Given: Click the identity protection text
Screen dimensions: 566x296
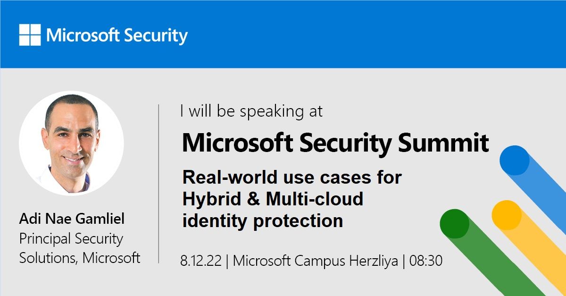Looking at the screenshot, I should click(262, 221).
